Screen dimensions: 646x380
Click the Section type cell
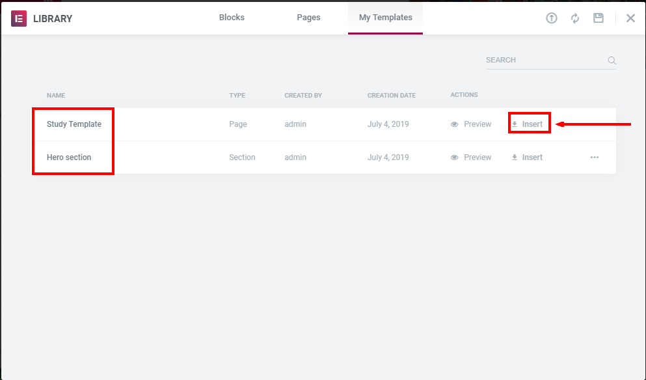[x=242, y=157]
